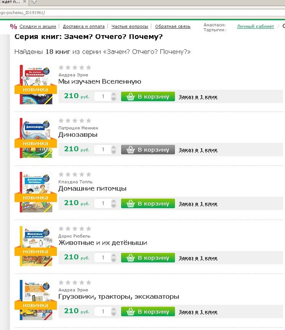Decrease quantity for "Динозавры"
Screen dimensions: 285x330
pyautogui.click(x=114, y=152)
